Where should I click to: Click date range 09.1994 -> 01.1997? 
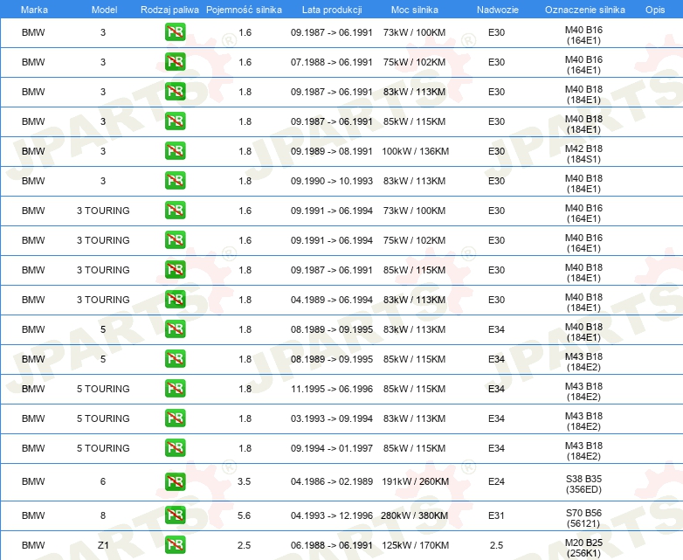(x=332, y=448)
